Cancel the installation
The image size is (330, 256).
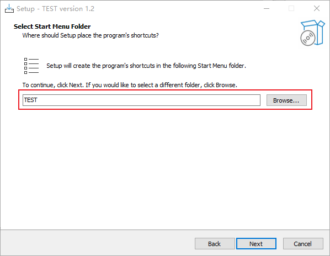coord(303,244)
